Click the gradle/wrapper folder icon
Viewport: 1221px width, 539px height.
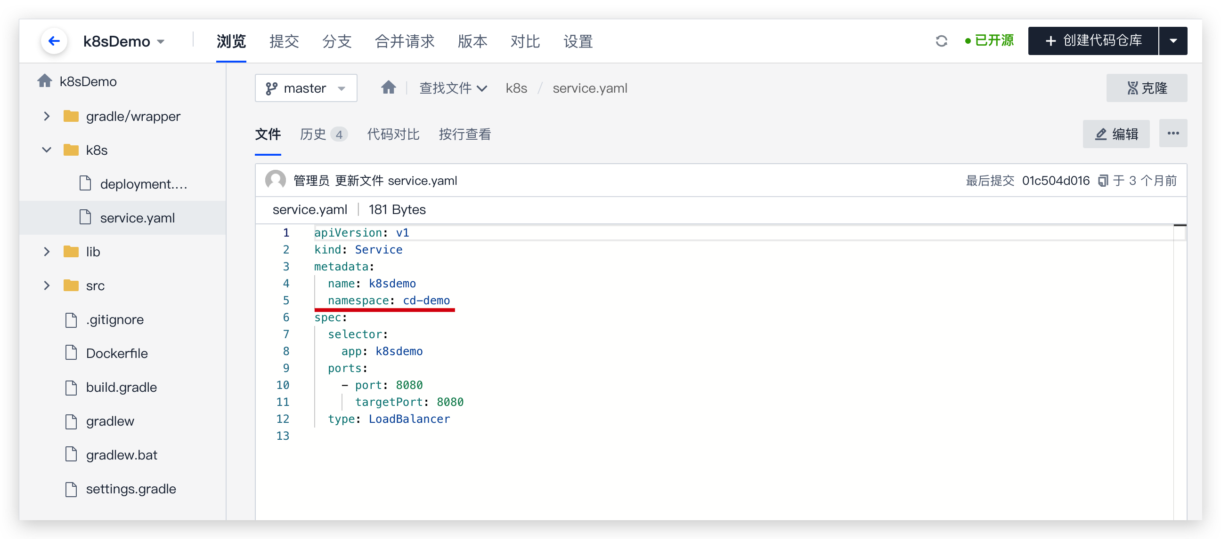click(71, 116)
